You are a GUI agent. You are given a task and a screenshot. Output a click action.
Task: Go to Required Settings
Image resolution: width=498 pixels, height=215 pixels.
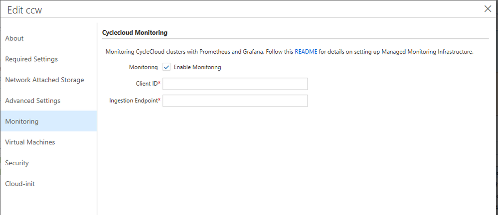tap(31, 59)
